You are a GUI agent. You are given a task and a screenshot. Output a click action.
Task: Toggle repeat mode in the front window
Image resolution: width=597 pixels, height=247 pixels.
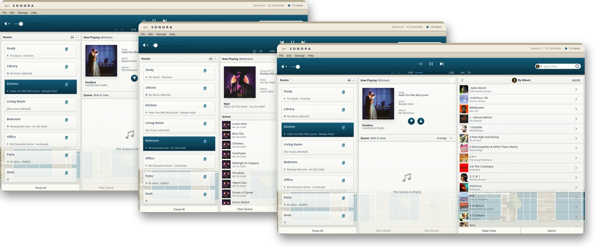[393, 73]
